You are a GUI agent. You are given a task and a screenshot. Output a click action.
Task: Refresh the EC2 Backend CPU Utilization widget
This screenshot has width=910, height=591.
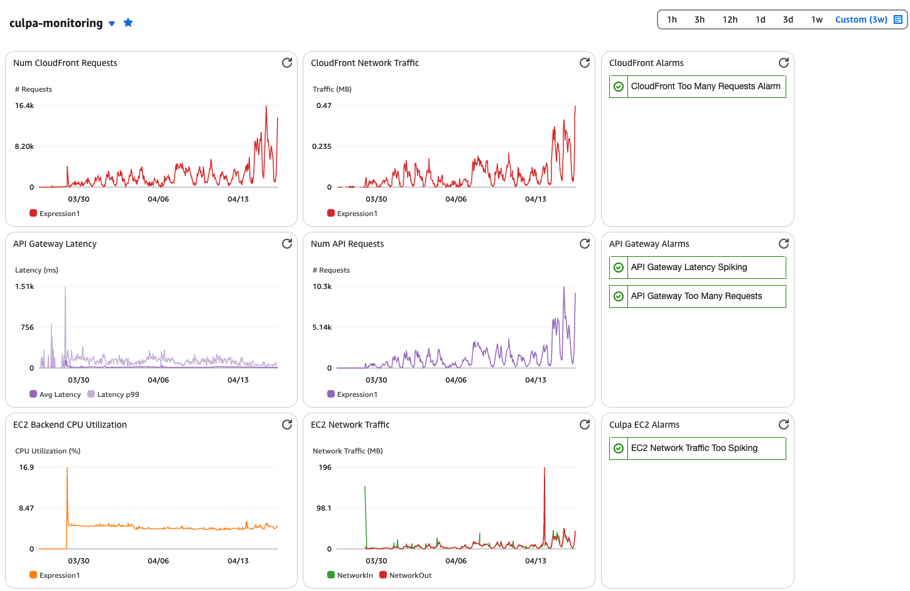click(x=287, y=425)
